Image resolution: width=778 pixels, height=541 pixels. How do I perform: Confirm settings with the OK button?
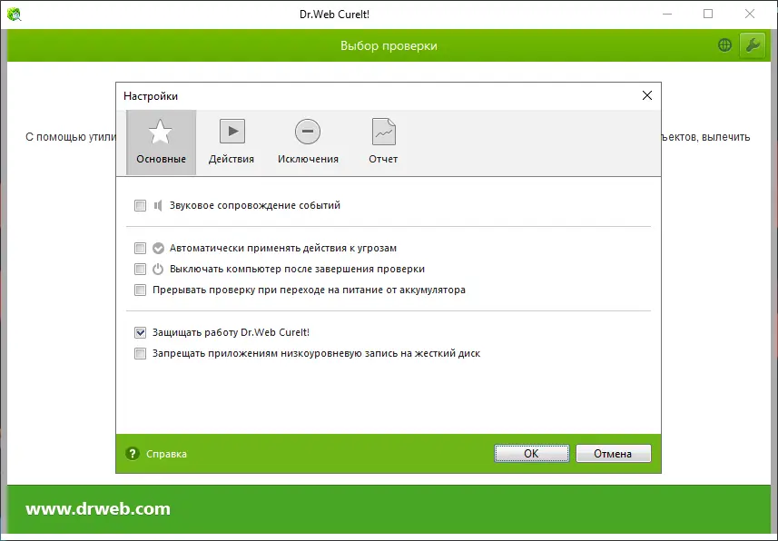point(531,453)
